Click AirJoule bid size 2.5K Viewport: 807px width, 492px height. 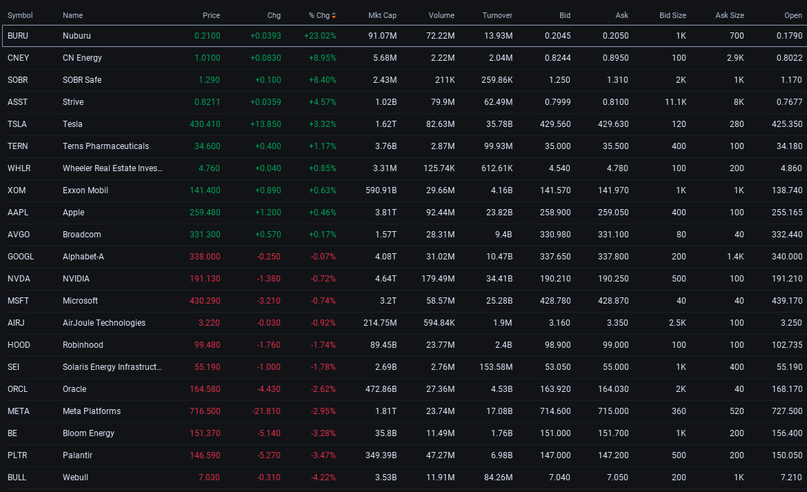[678, 323]
